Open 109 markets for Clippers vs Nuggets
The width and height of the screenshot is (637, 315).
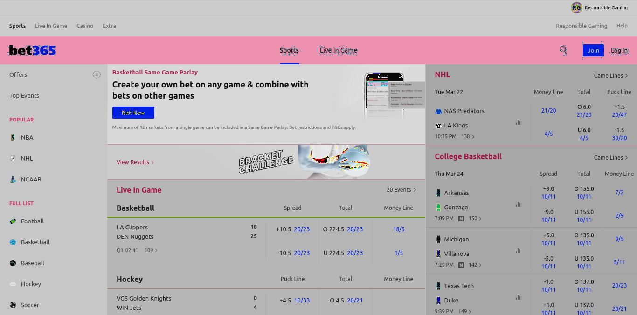(x=151, y=250)
